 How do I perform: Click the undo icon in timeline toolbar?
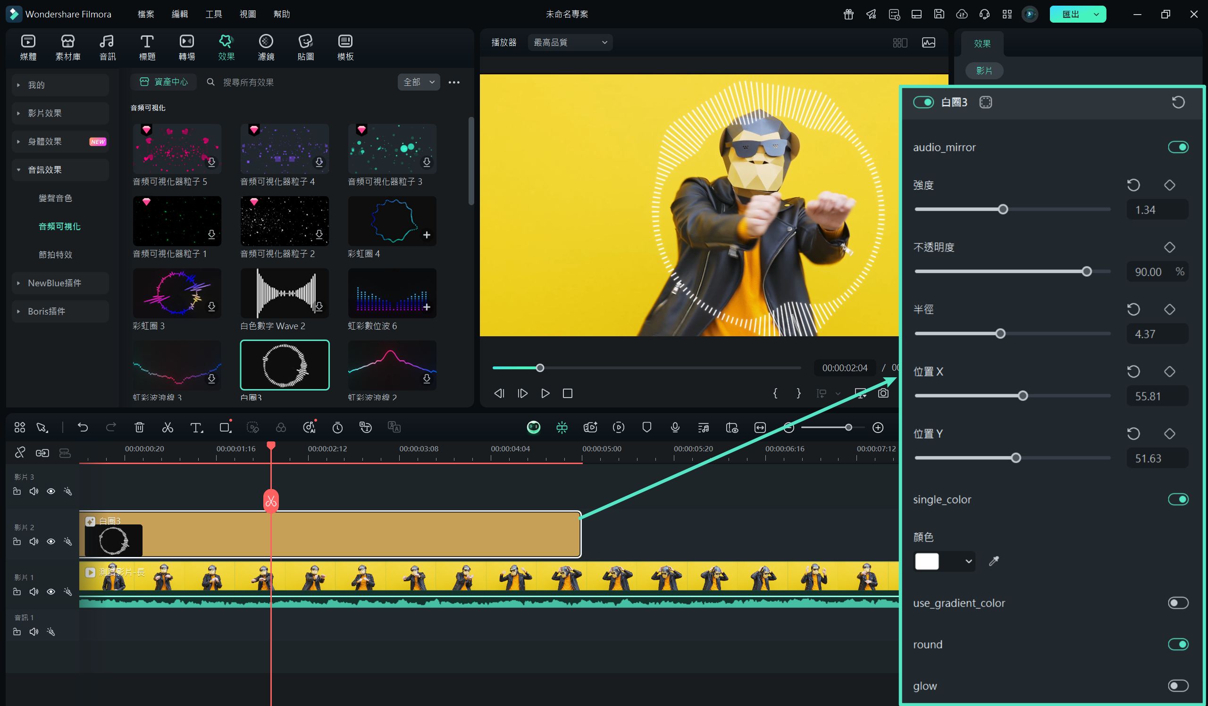coord(83,427)
